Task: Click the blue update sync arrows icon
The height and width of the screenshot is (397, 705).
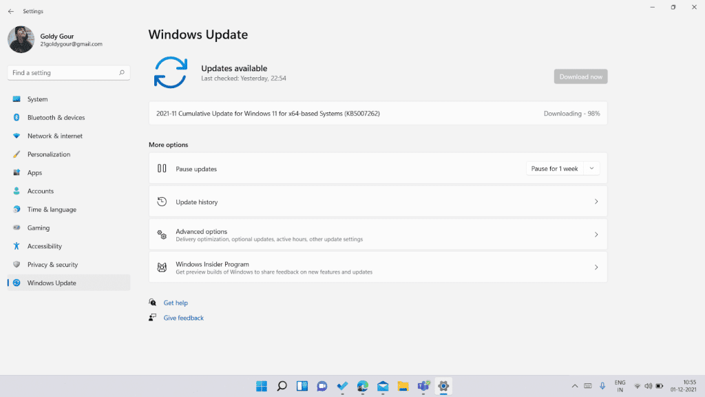Action: coord(171,72)
